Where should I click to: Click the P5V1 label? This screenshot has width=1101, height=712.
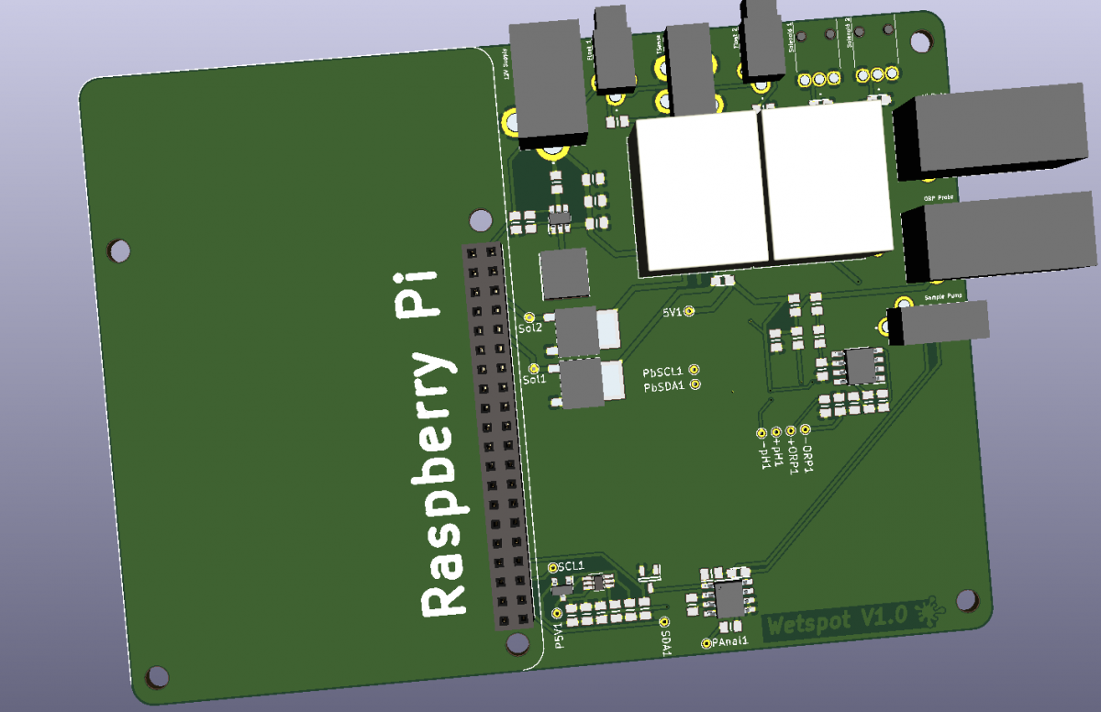click(560, 636)
